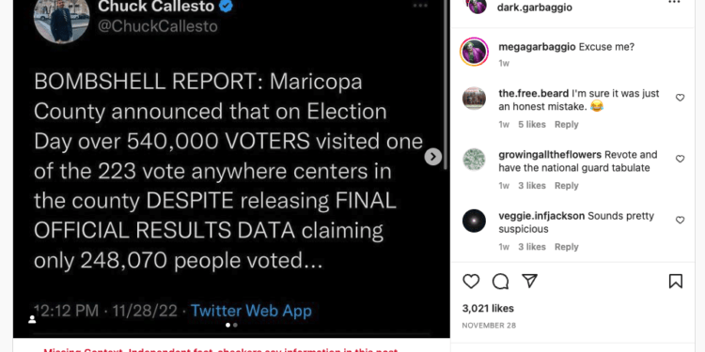Select second carousel dot indicator
The height and width of the screenshot is (352, 705).
pyautogui.click(x=235, y=325)
